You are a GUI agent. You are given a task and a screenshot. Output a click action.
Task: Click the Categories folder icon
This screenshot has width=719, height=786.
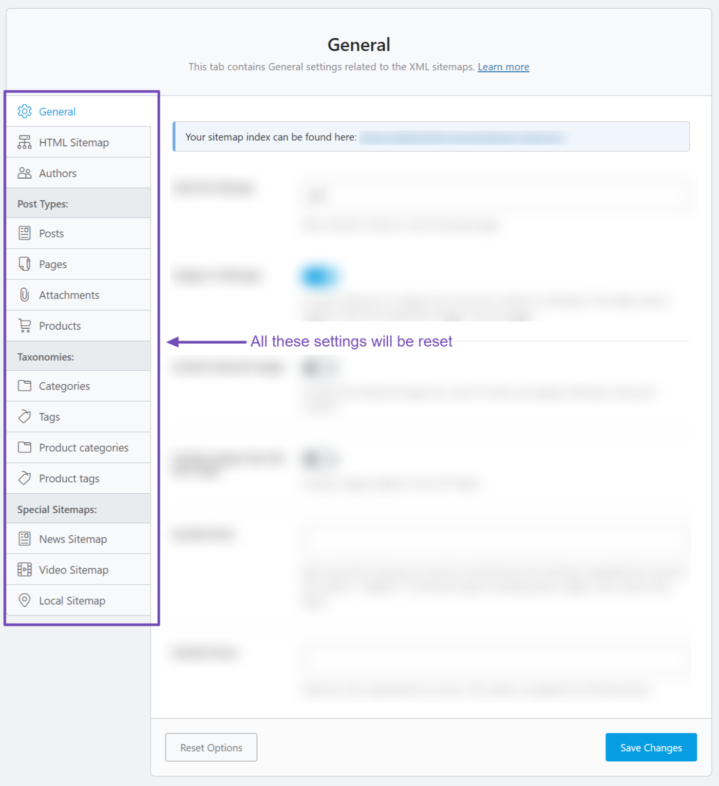pos(24,386)
